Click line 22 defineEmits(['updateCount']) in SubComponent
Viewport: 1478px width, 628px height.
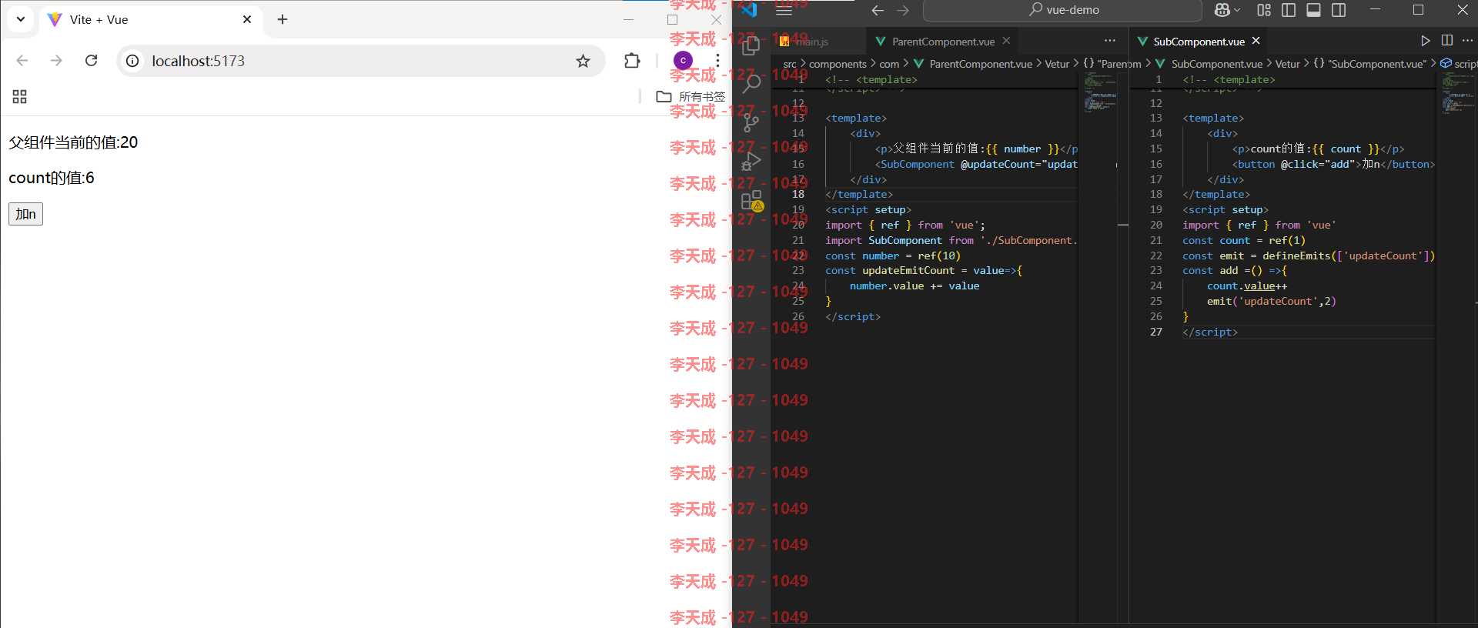coord(1309,256)
